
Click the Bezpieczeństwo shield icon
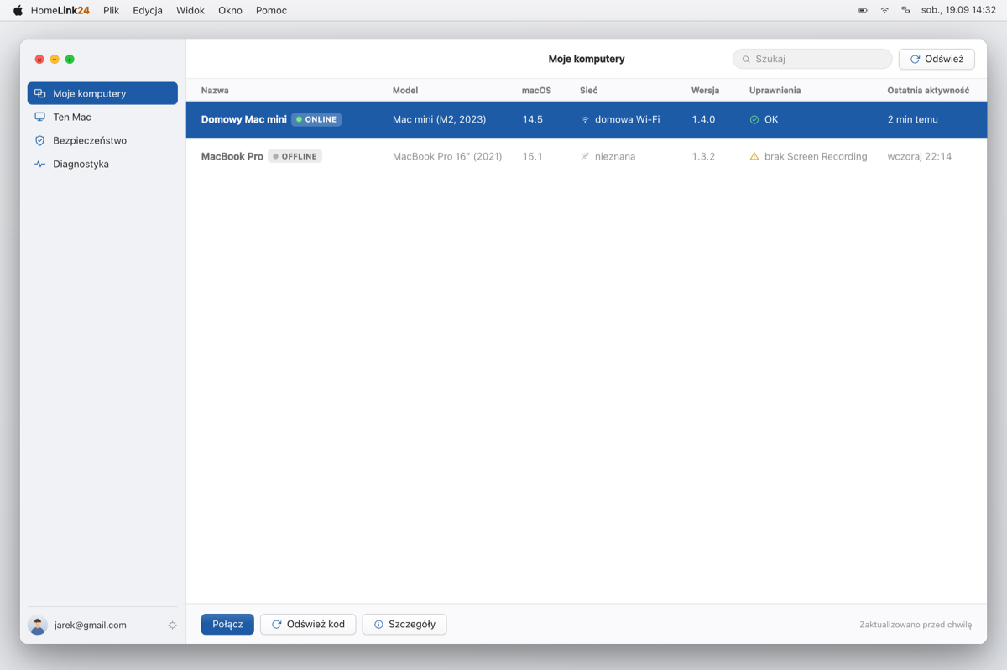tap(39, 140)
